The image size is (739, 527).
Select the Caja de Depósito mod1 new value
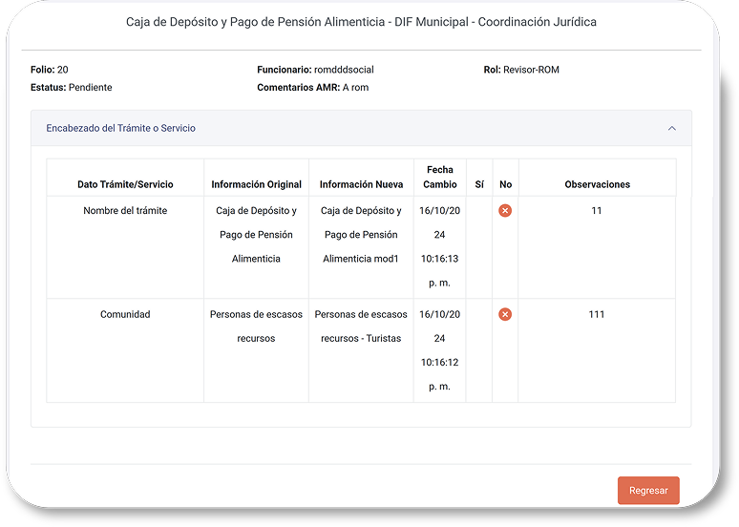(361, 235)
